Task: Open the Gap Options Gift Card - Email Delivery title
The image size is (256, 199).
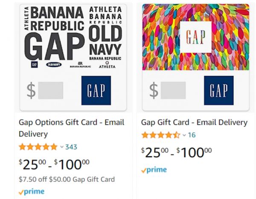Action: point(72,128)
